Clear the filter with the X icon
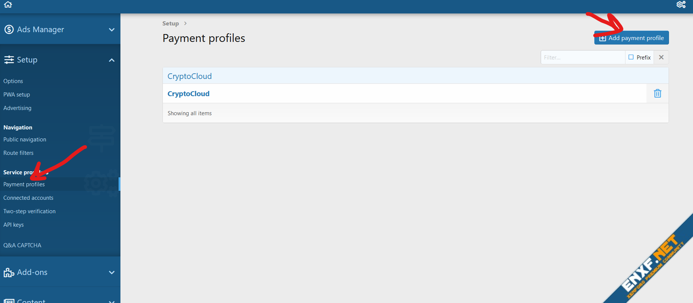This screenshot has height=303, width=693. click(661, 57)
